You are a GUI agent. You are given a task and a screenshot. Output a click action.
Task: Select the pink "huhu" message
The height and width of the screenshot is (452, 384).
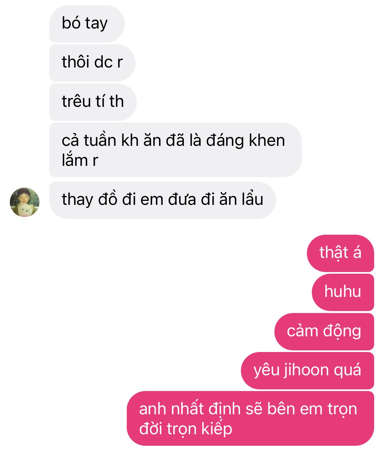[x=343, y=292]
